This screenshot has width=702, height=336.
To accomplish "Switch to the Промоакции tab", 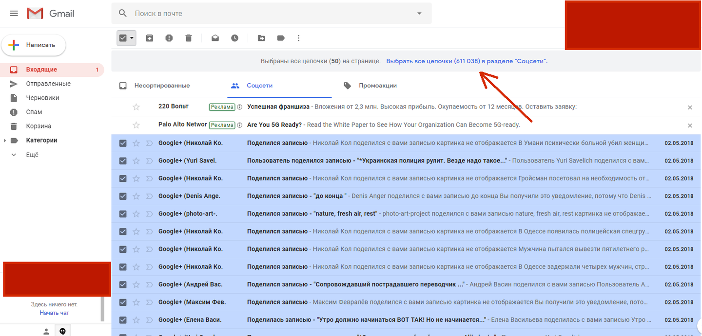I will point(377,86).
